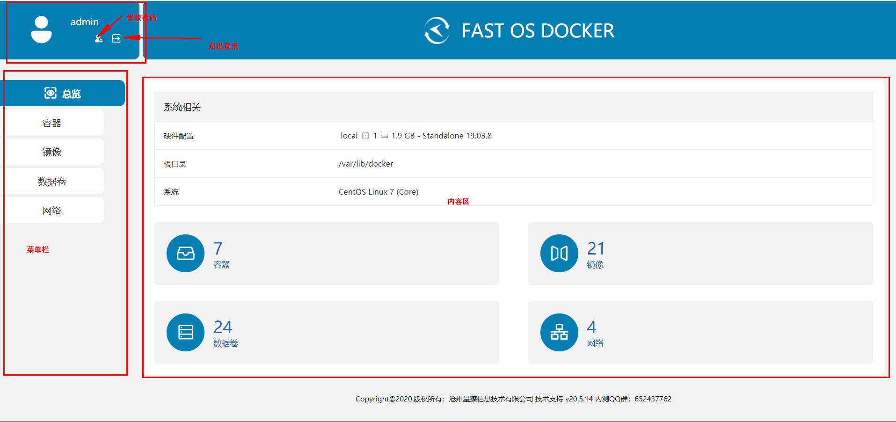Select the 网络 sidebar menu item
The image size is (896, 422).
[52, 211]
